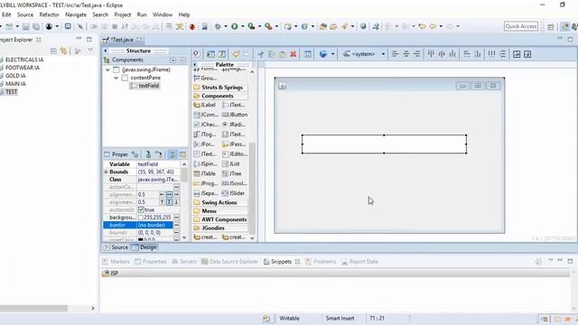Switch to the Source tab
The image size is (578, 325).
click(116, 247)
